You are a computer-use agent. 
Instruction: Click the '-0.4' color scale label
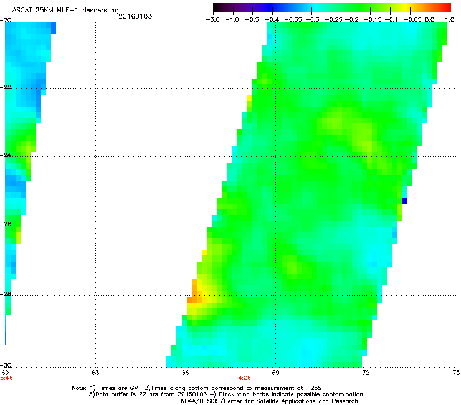pos(272,20)
